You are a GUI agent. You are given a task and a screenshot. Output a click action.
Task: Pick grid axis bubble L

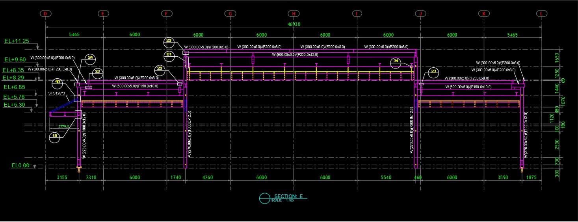tap(542, 14)
